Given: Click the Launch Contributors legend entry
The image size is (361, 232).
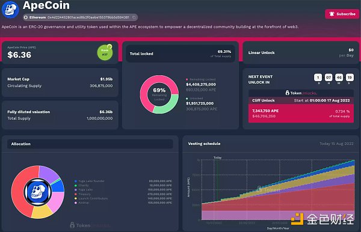Looking at the screenshot, I should (91, 198).
